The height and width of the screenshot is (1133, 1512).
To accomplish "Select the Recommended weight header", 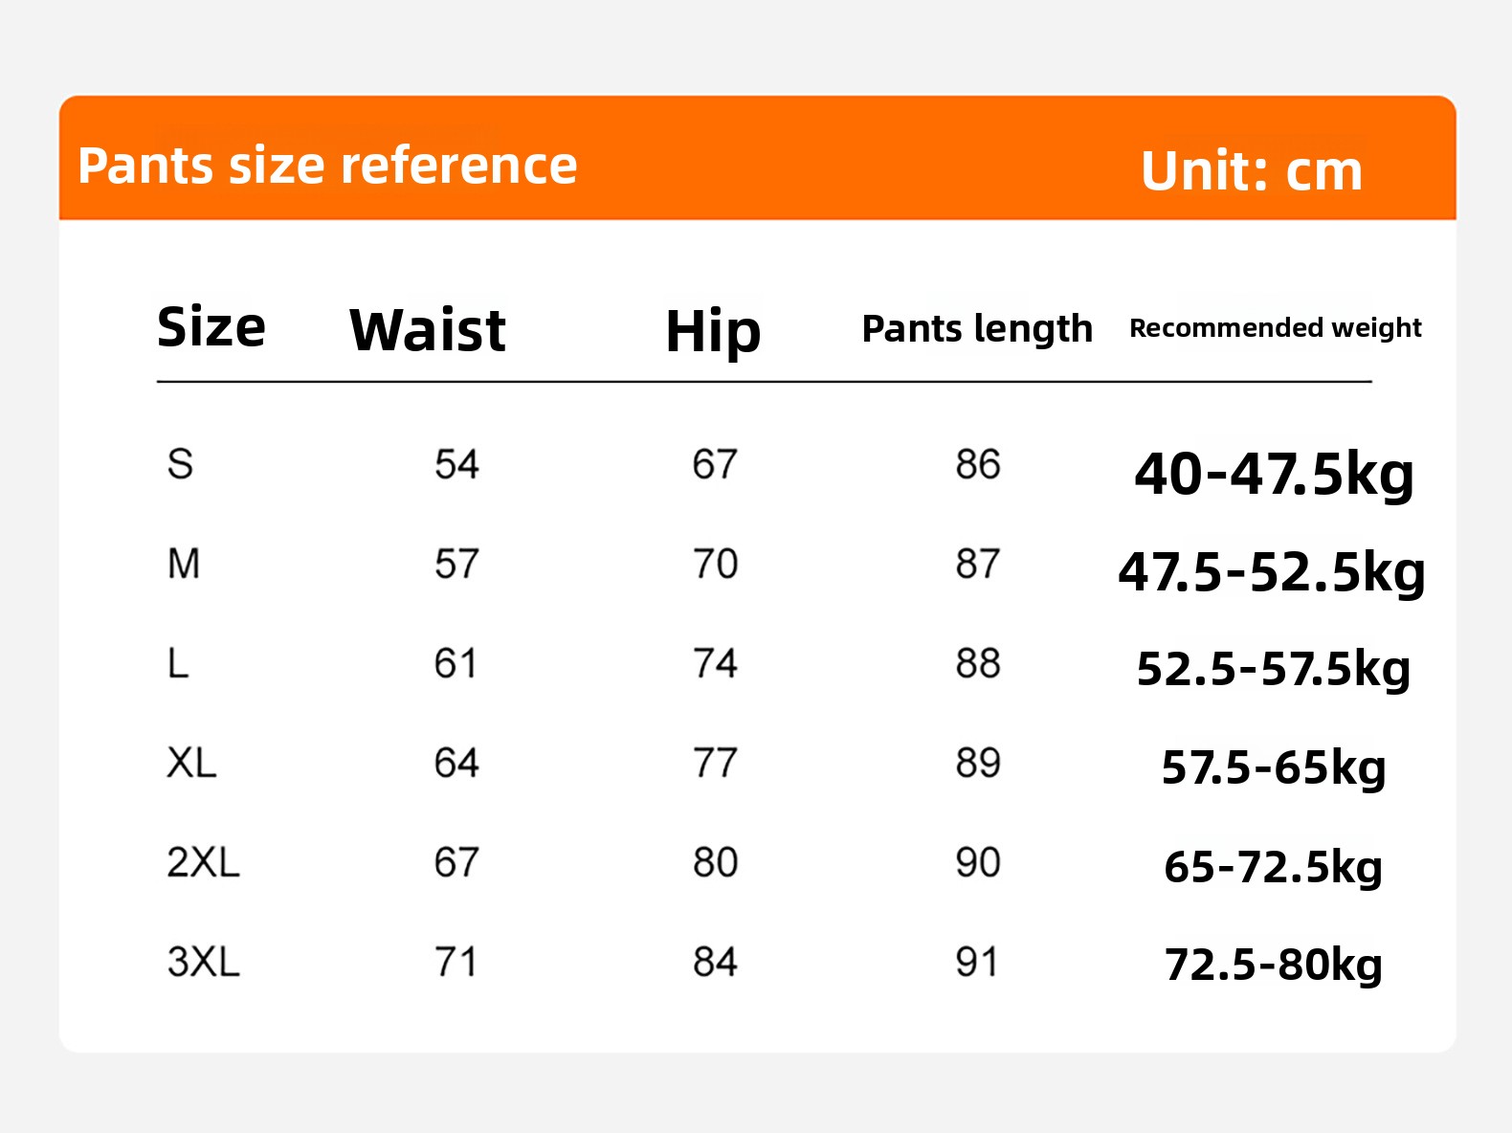I will [1275, 328].
